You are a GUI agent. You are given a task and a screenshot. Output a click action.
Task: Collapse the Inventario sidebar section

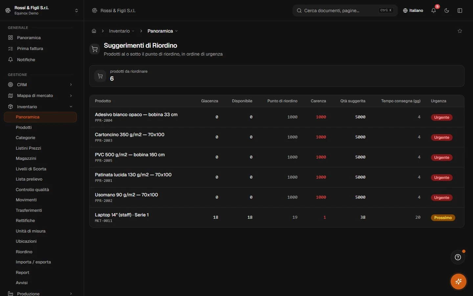point(40,107)
